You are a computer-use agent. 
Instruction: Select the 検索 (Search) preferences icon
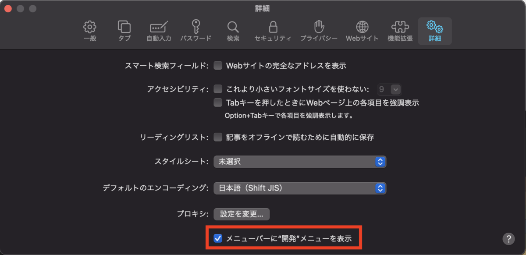pos(233,30)
